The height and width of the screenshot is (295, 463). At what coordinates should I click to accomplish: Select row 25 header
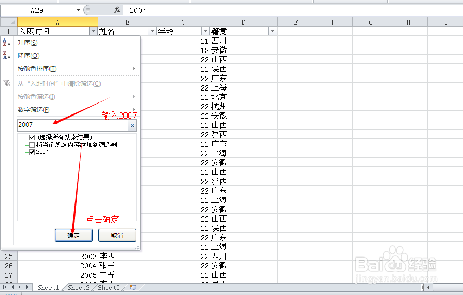9,256
